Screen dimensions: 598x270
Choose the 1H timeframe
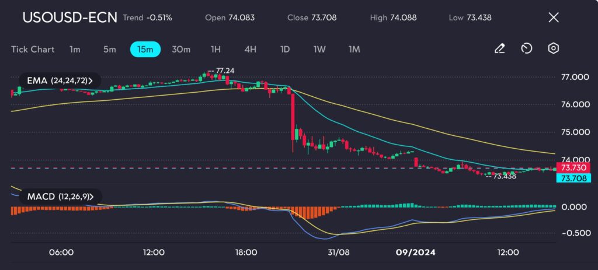216,50
